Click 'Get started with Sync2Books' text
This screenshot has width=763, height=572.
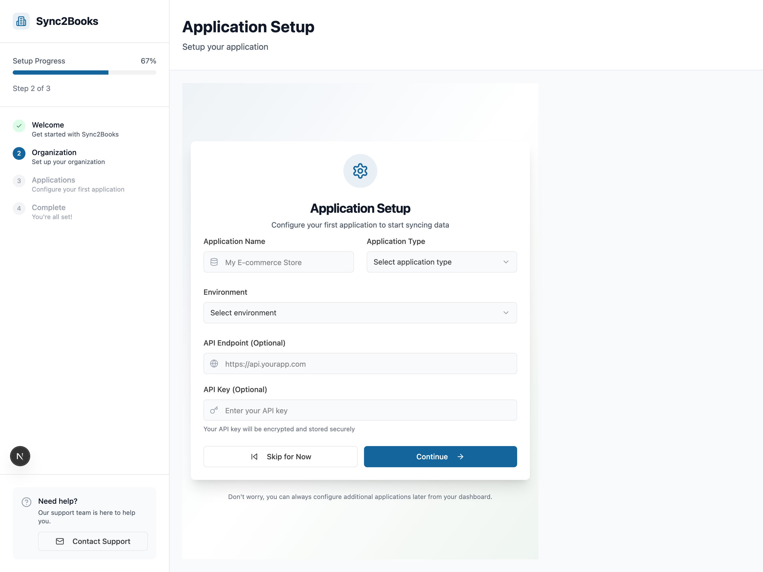75,134
